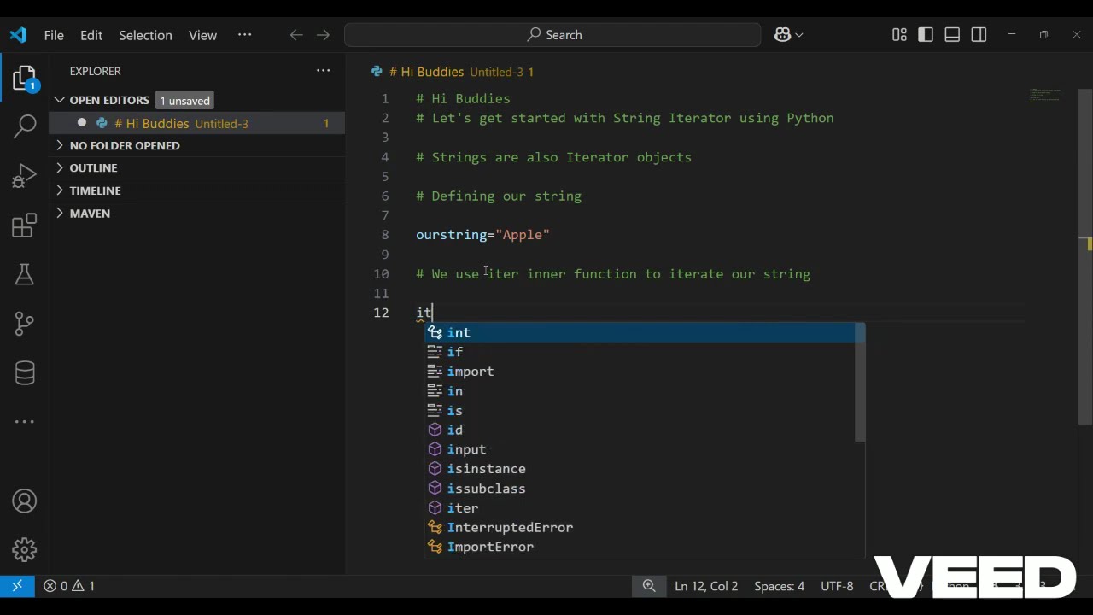Viewport: 1093px width, 615px height.
Task: Open the Copilot dropdown chevron
Action: coord(799,35)
